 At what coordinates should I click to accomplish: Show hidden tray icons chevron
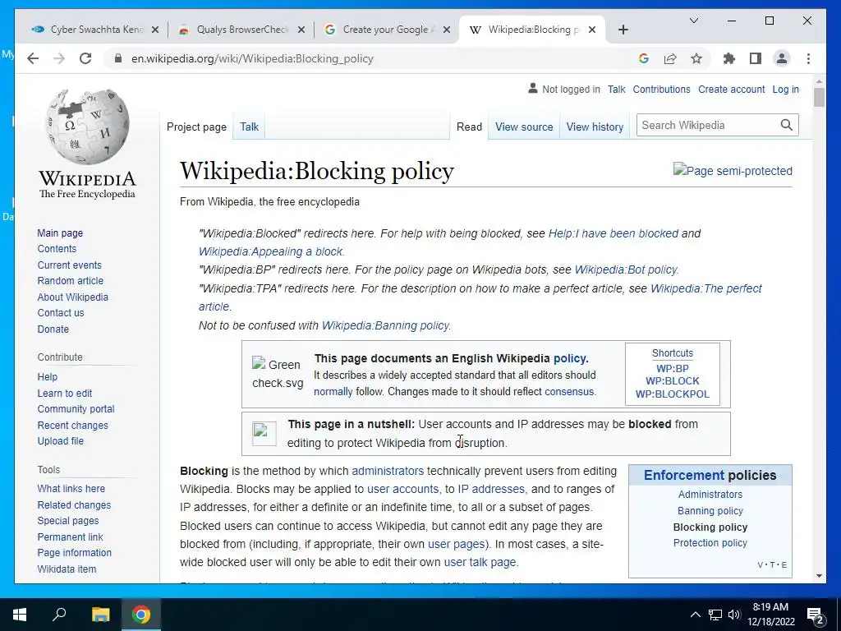coord(695,615)
